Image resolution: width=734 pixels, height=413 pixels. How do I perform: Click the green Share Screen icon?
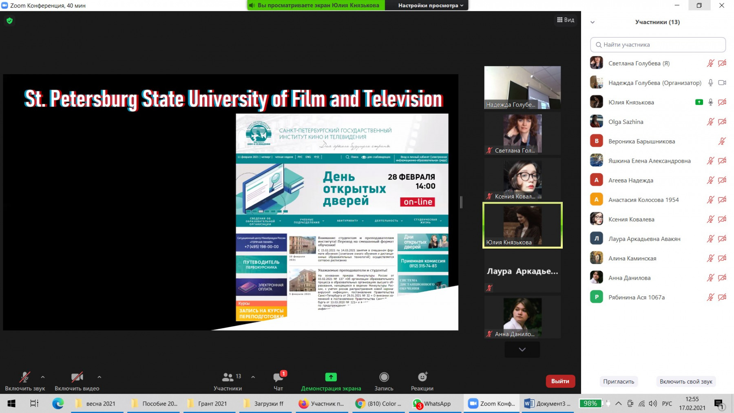click(x=331, y=377)
